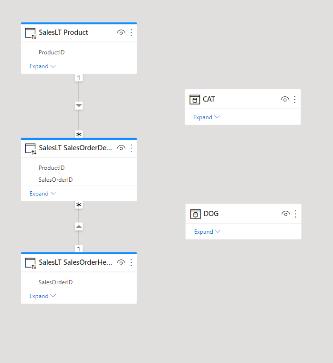Screen dimensions: 333x363
Task: Toggle visibility of SalesOrderDetail table
Action: (x=121, y=148)
